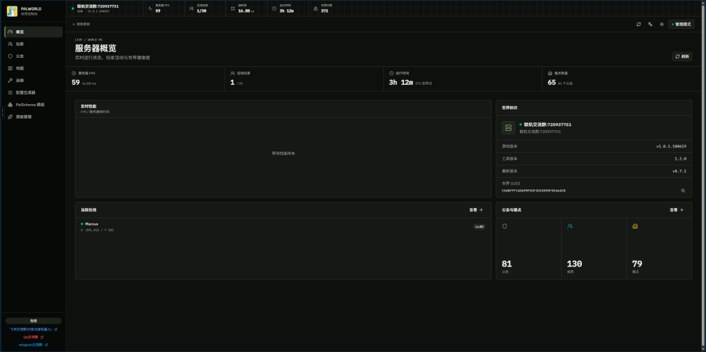Select online player Marcus row
The height and width of the screenshot is (352, 706).
(x=283, y=227)
